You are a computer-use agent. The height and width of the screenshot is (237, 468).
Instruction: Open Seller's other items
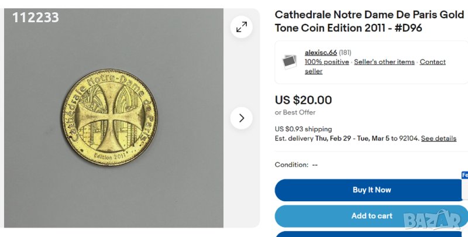coord(384,62)
